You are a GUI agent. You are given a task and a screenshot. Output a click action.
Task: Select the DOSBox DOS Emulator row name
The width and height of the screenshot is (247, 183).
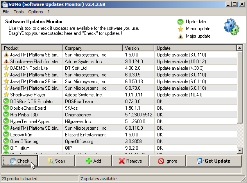point(32,101)
